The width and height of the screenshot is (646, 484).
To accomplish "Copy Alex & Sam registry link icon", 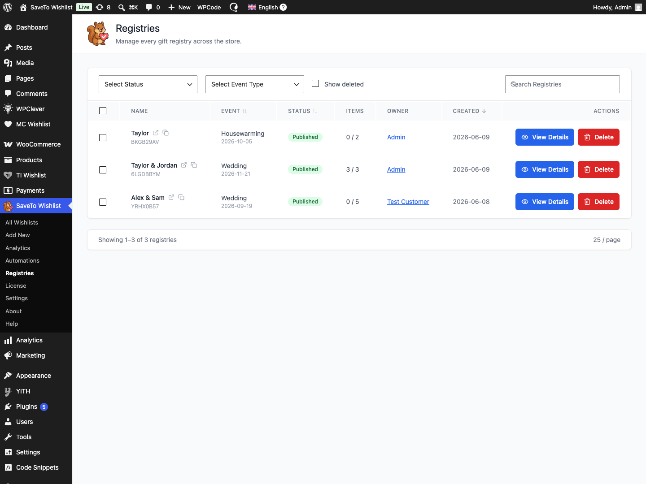I will pyautogui.click(x=181, y=197).
